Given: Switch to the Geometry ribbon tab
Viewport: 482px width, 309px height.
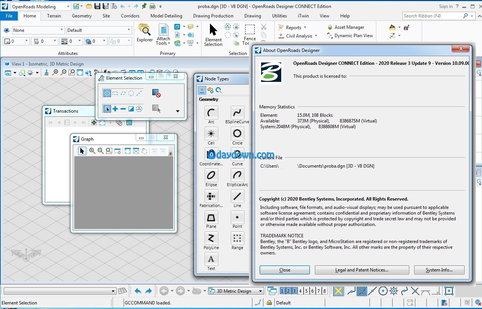Looking at the screenshot, I should click(82, 16).
